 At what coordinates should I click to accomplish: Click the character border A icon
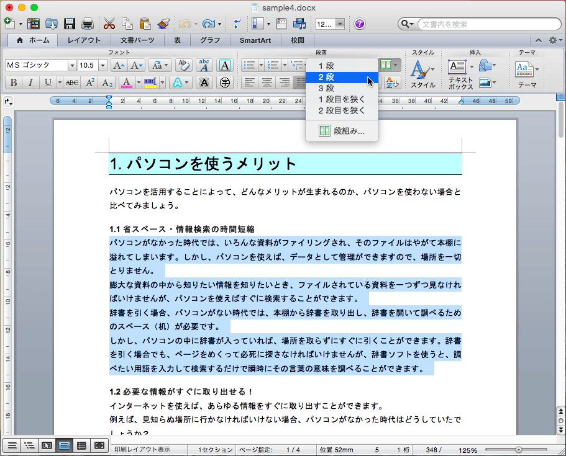coord(224,65)
